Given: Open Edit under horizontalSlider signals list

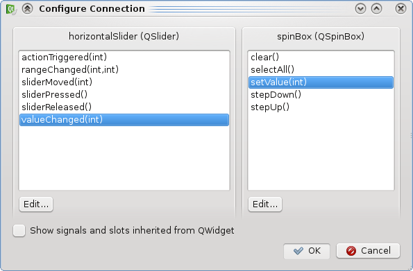Looking at the screenshot, I should pos(36,204).
